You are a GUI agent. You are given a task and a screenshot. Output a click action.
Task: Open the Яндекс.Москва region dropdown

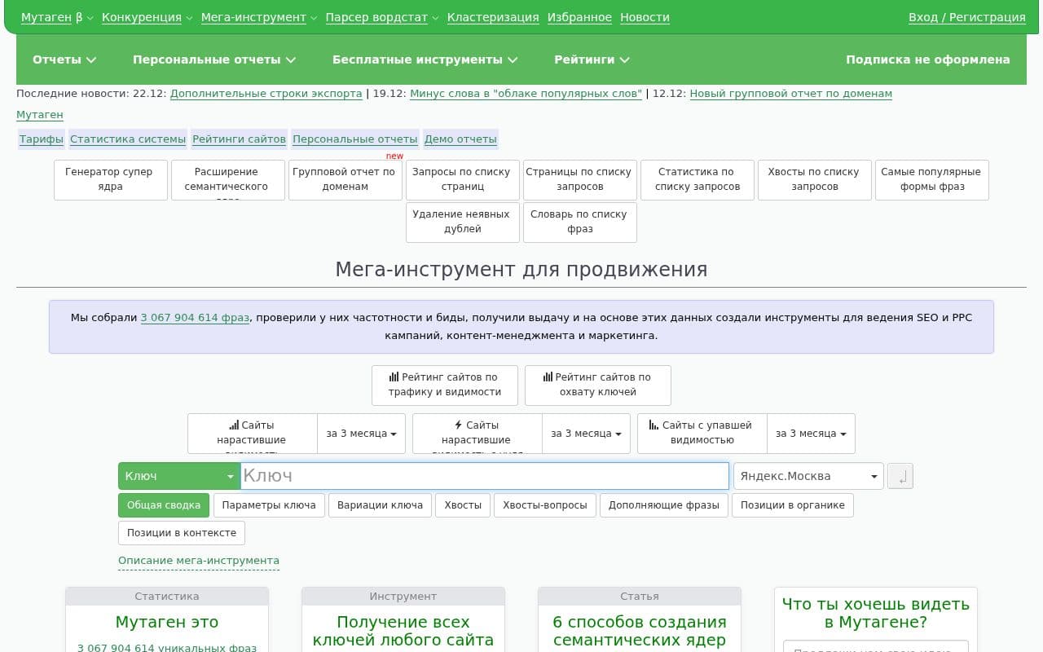click(808, 476)
